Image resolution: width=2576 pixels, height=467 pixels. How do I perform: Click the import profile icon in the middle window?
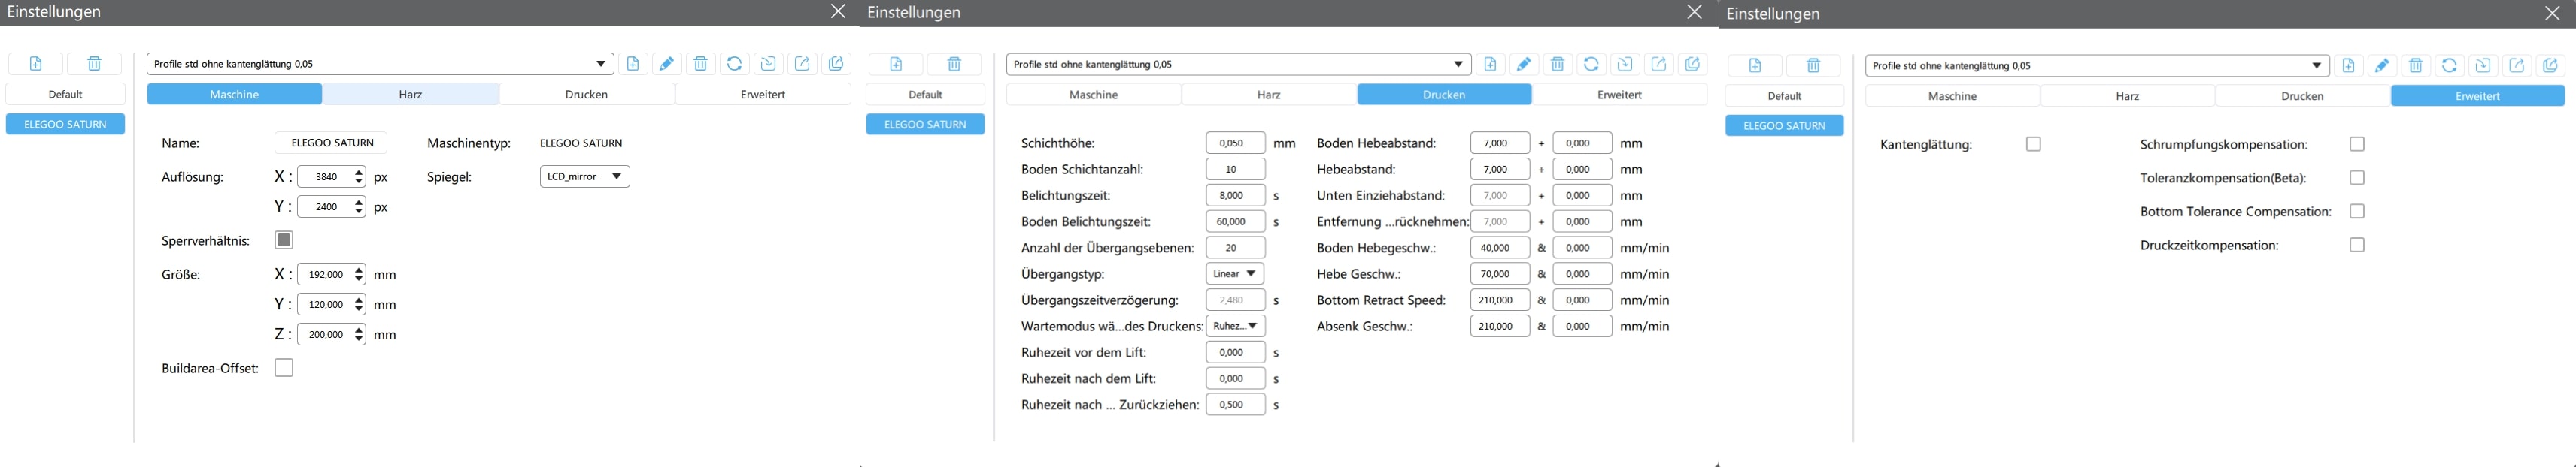pyautogui.click(x=1625, y=64)
